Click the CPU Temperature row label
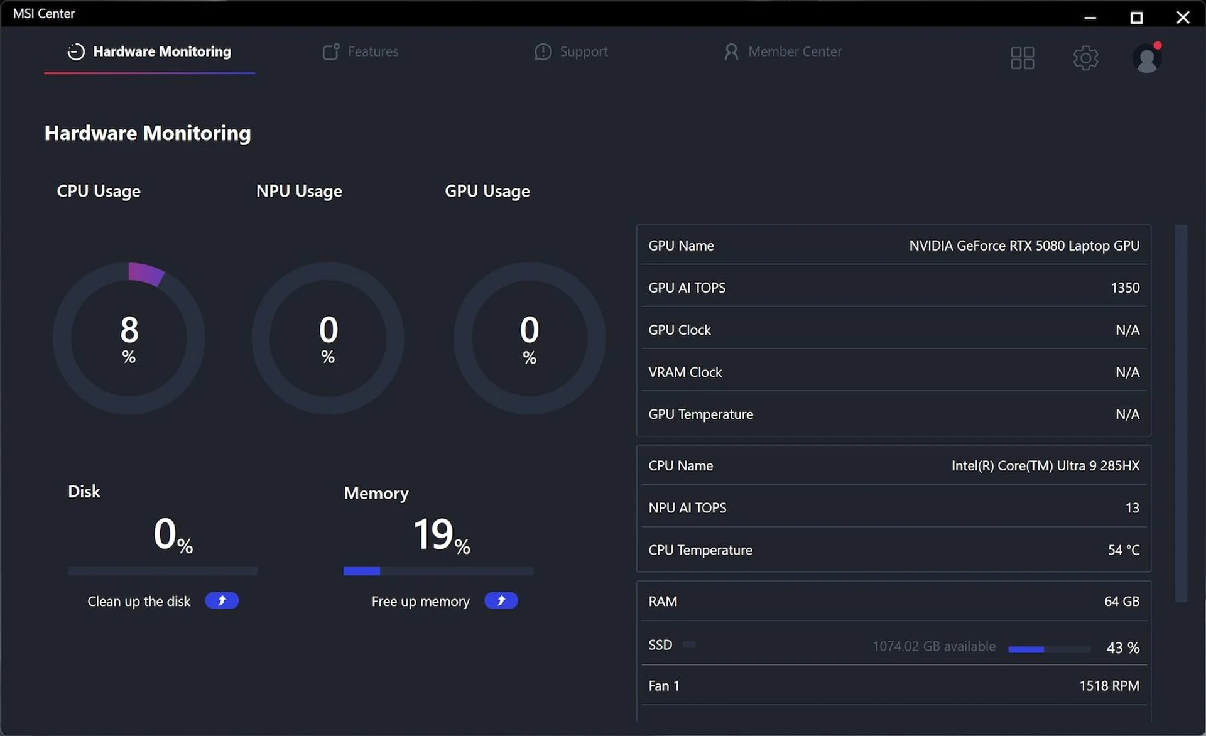This screenshot has height=736, width=1206. click(700, 550)
